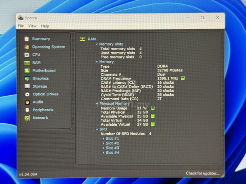
Task: Show the Graphics section
Action: [40, 78]
